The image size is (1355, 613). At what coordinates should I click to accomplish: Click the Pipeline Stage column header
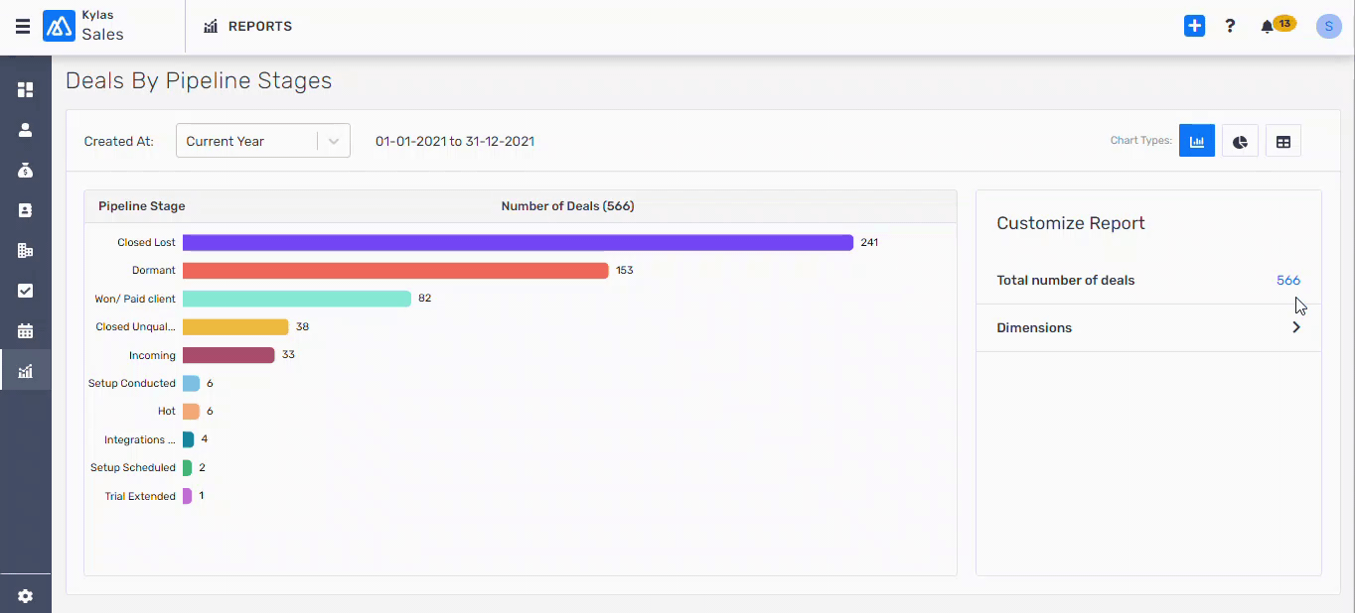[x=142, y=206]
